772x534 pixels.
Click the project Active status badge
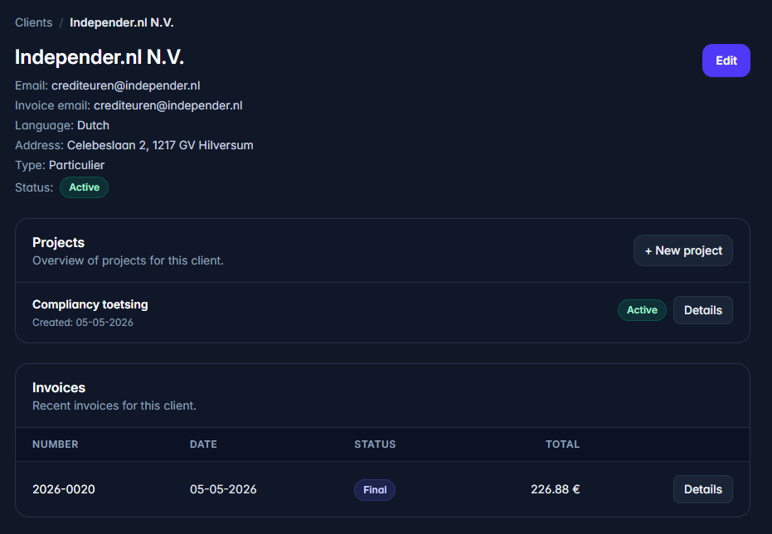tap(642, 310)
